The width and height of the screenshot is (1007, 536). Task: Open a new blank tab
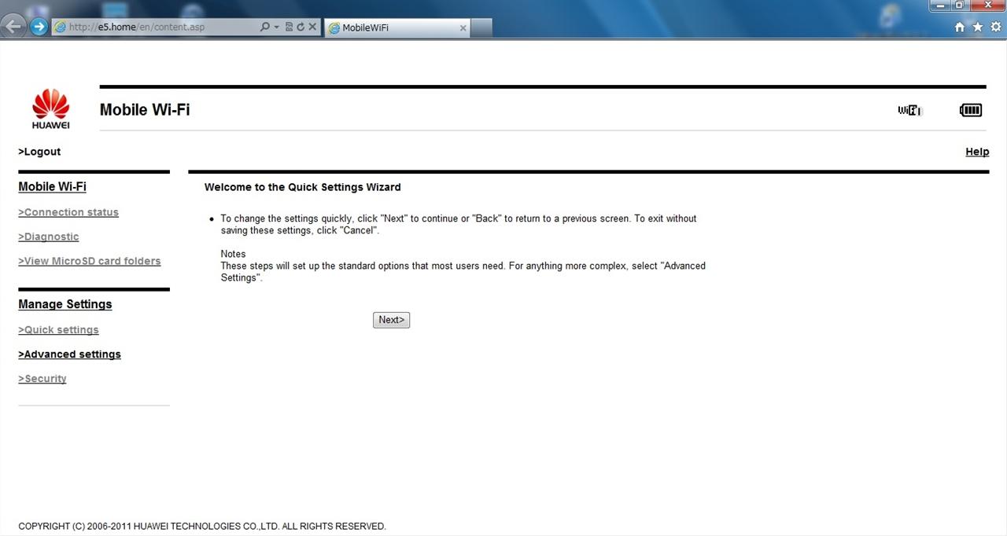pos(481,28)
